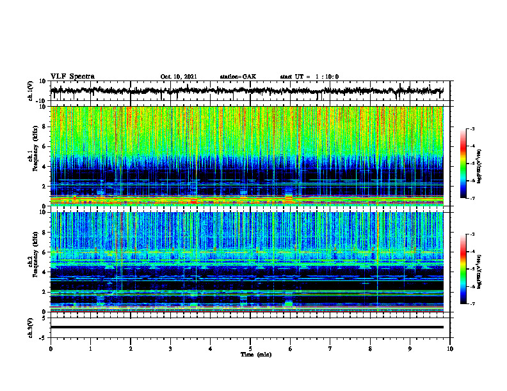Click inside the ch.1 frequency spectrogram
Viewport: 507px width, 391px height.
[246, 156]
